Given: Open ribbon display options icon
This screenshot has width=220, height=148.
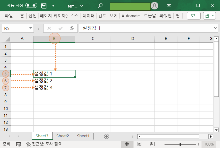Looking at the screenshot, I should tap(169, 6).
